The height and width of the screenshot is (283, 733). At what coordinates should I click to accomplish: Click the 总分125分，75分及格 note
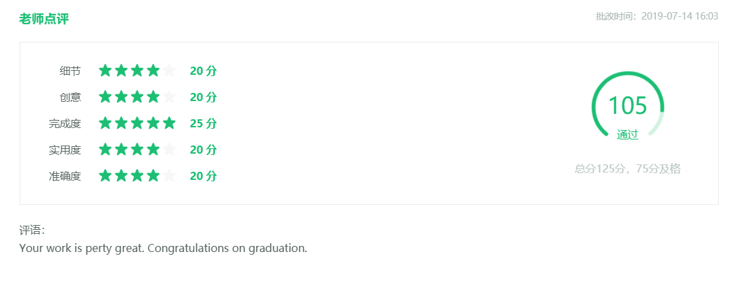click(x=628, y=168)
